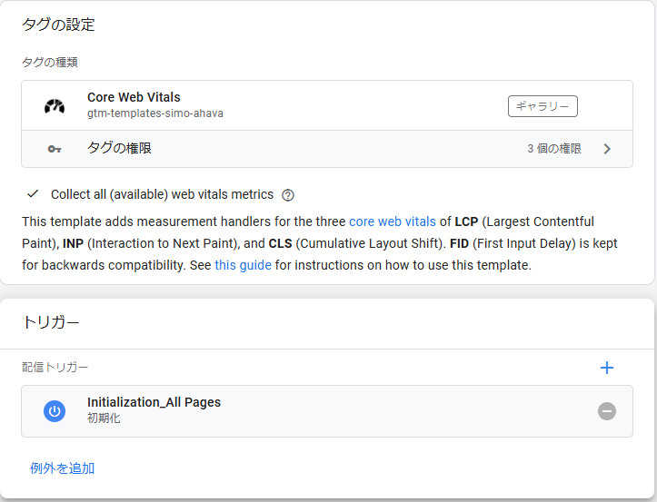657x502 pixels.
Task: Click the 3 個の権限 count text
Action: click(553, 149)
